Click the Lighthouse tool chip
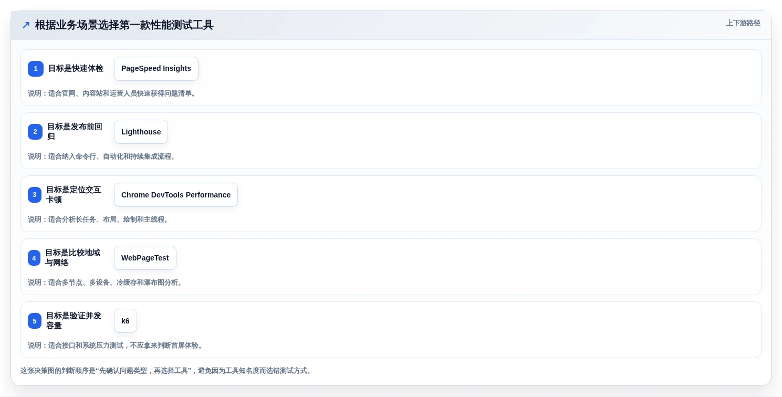This screenshot has height=397, width=782. pos(141,132)
